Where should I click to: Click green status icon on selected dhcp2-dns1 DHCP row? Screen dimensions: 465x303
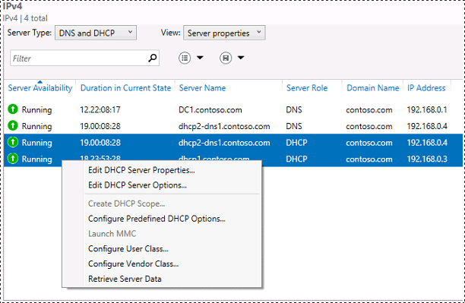(x=13, y=142)
